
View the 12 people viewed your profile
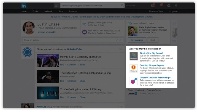click(97, 24)
